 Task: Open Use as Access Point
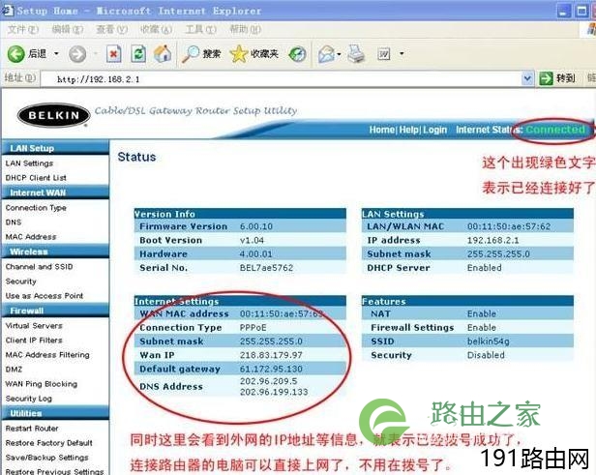[45, 296]
